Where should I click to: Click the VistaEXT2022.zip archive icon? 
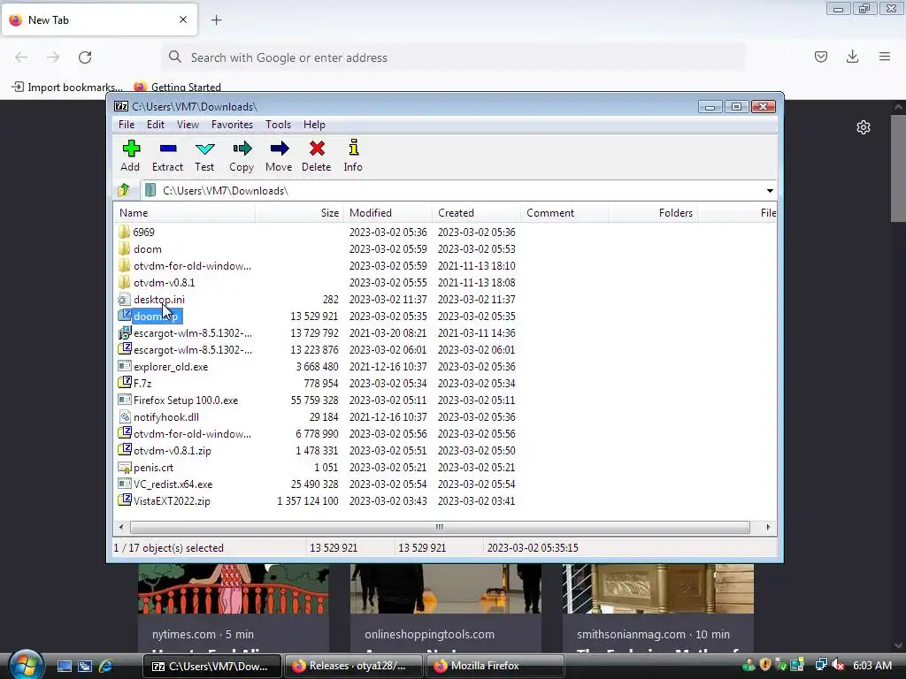[x=124, y=500]
